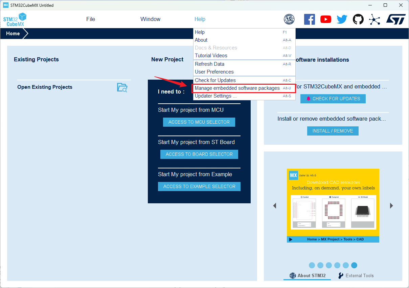This screenshot has height=288, width=409.
Task: Click the ST logo icon
Action: point(395,19)
